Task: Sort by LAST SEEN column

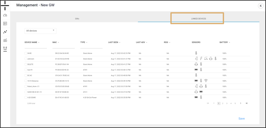Action: tap(114, 42)
